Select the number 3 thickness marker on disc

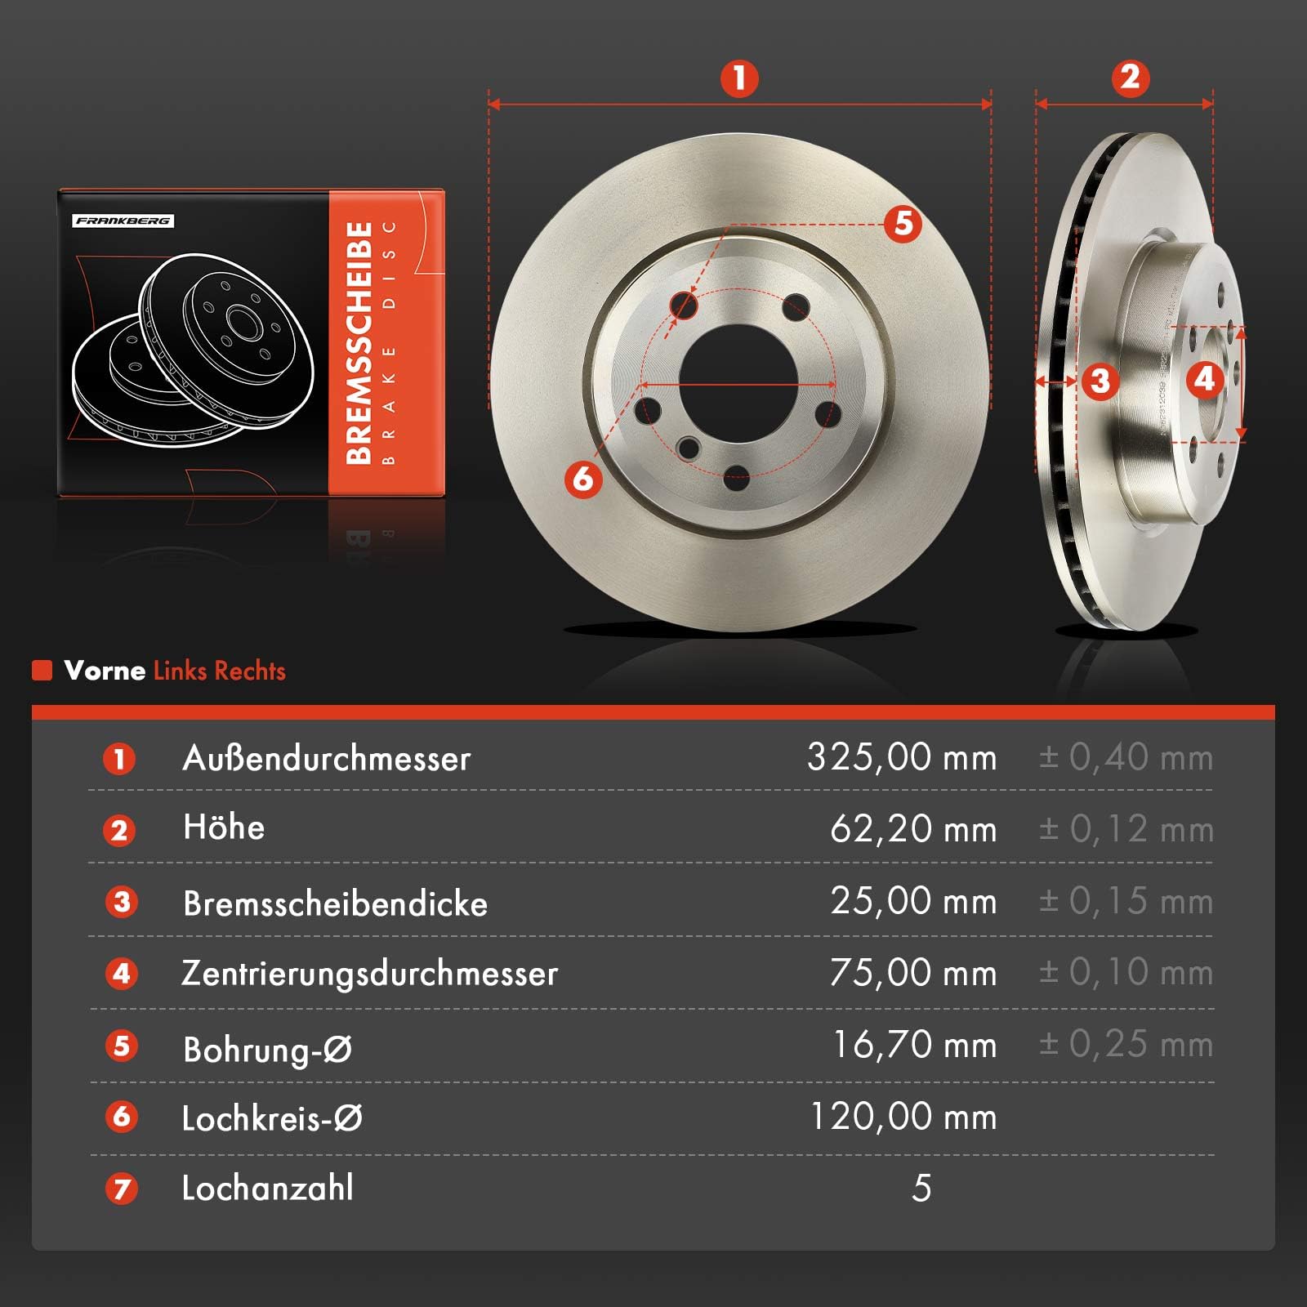point(1100,381)
